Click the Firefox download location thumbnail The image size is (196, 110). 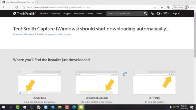click(x=154, y=82)
